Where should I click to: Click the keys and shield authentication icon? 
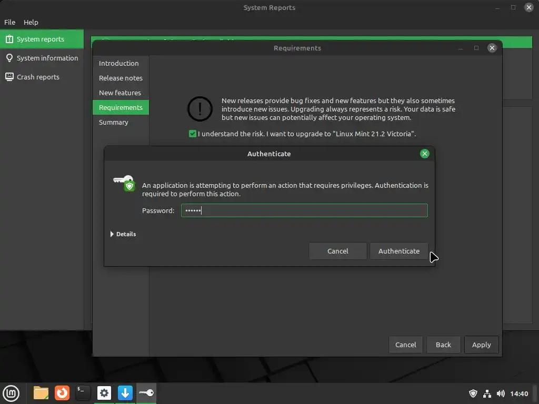[x=124, y=183]
